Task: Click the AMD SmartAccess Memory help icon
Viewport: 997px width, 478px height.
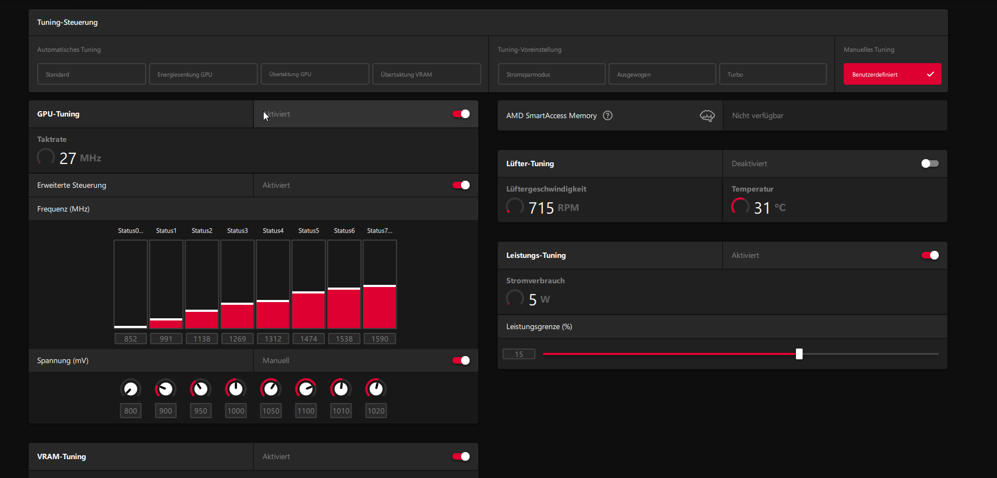Action: point(608,115)
